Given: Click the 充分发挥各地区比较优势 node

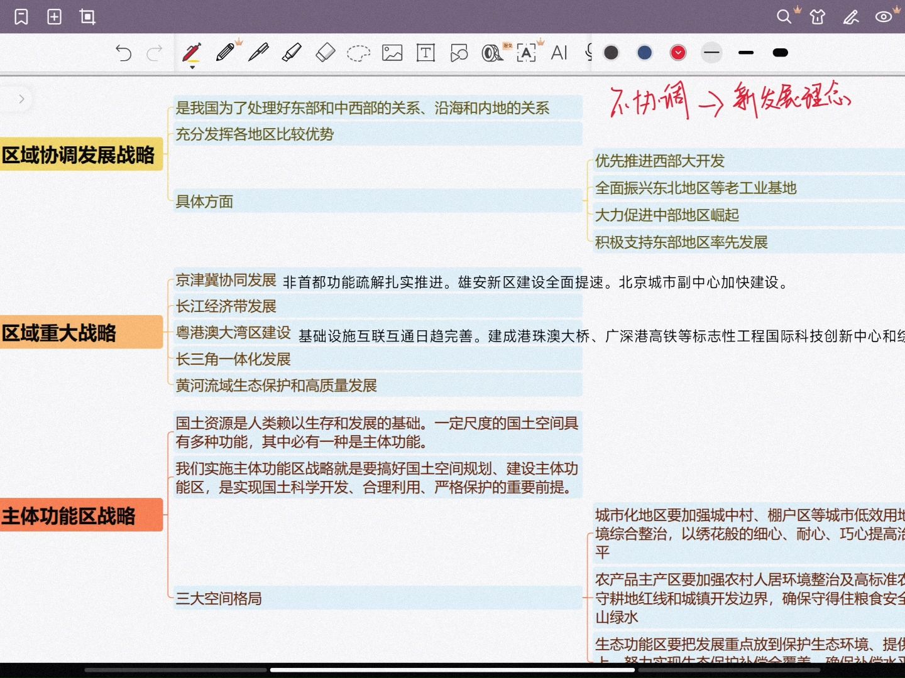Looking at the screenshot, I should point(377,134).
